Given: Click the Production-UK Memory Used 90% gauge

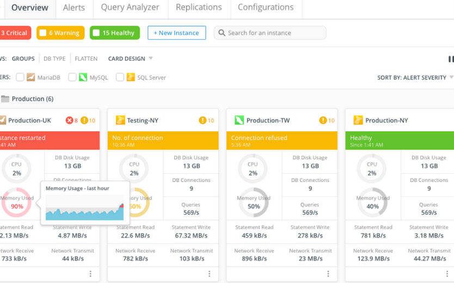Looking at the screenshot, I should click(x=16, y=203).
